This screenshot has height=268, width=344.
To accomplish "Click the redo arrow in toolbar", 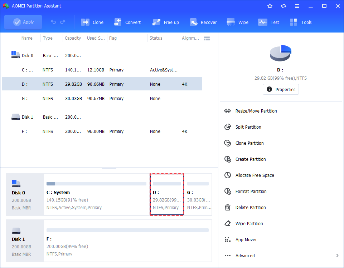I will (x=63, y=22).
